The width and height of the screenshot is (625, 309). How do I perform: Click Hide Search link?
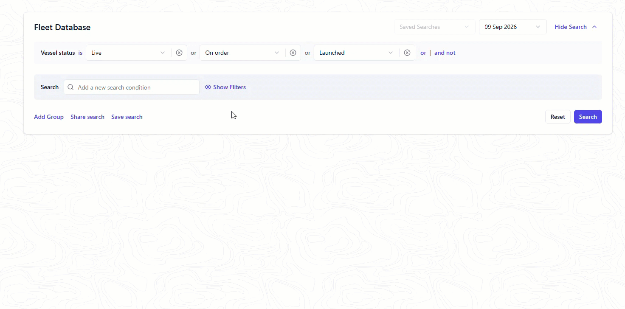click(571, 27)
